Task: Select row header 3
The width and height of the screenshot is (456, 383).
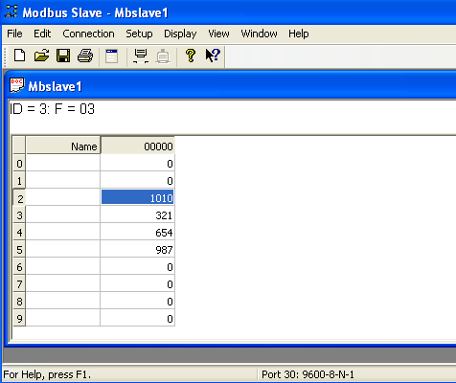Action: point(19,214)
